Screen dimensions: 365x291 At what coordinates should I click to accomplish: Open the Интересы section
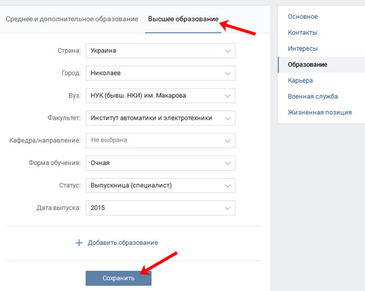[304, 48]
